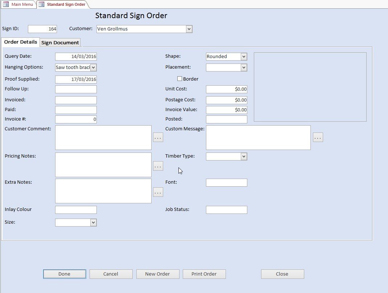Open the Shape dropdown arrow
This screenshot has height=293, width=388.
point(244,57)
